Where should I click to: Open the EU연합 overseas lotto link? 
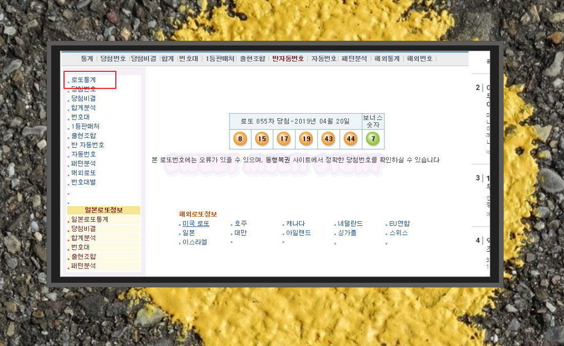tap(399, 224)
